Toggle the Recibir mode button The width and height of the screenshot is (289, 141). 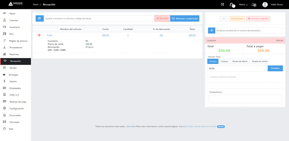(162, 18)
